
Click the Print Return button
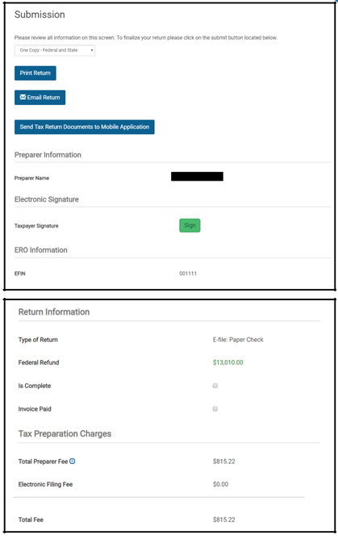[x=35, y=73]
